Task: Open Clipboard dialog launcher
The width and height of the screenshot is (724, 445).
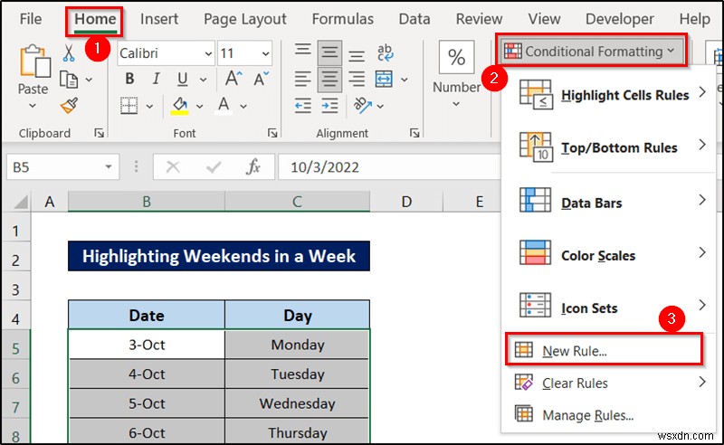Action: pos(100,133)
